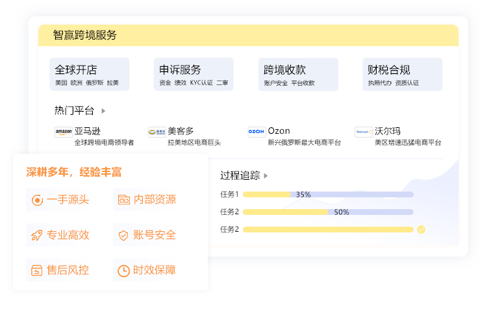Click the 智赢跨境服务 header title
Screen dimensions: 489x311
pyautogui.click(x=86, y=36)
